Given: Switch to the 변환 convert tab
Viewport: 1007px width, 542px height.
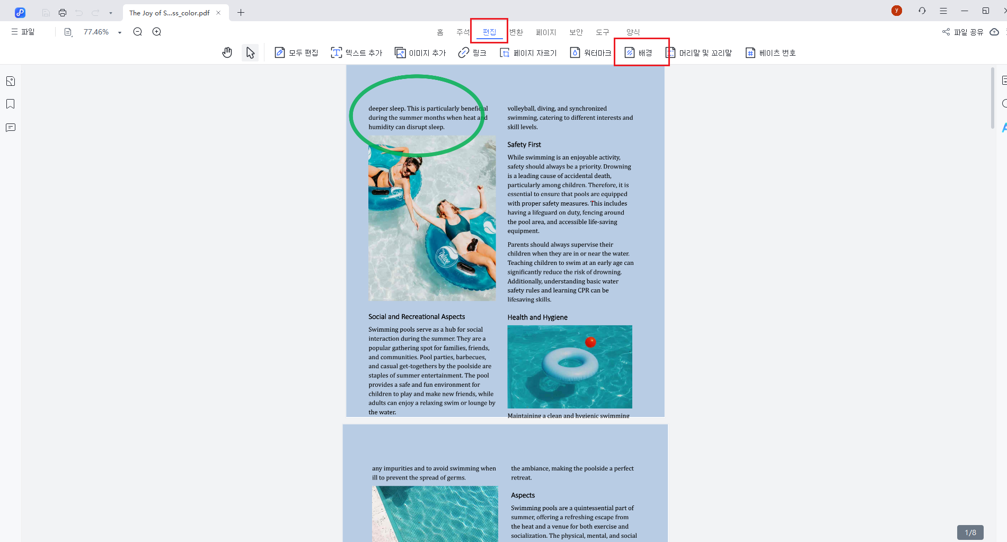Looking at the screenshot, I should coord(516,32).
